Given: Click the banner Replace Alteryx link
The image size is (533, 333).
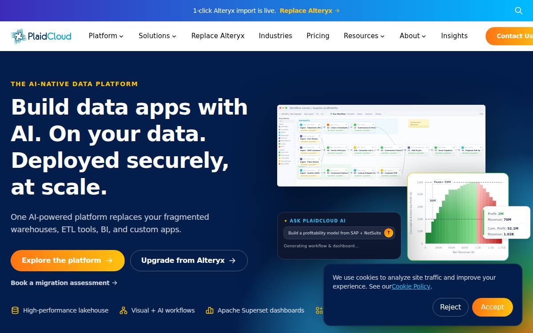Looking at the screenshot, I should 310,11.
